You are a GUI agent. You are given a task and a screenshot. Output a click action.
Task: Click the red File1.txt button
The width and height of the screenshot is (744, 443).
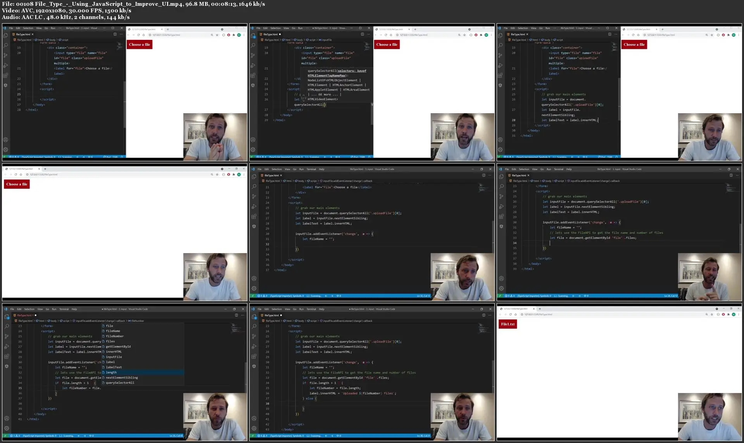[508, 324]
